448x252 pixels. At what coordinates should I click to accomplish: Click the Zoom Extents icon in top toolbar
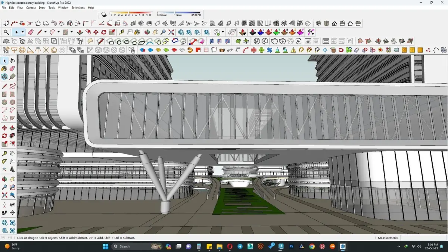(x=171, y=32)
